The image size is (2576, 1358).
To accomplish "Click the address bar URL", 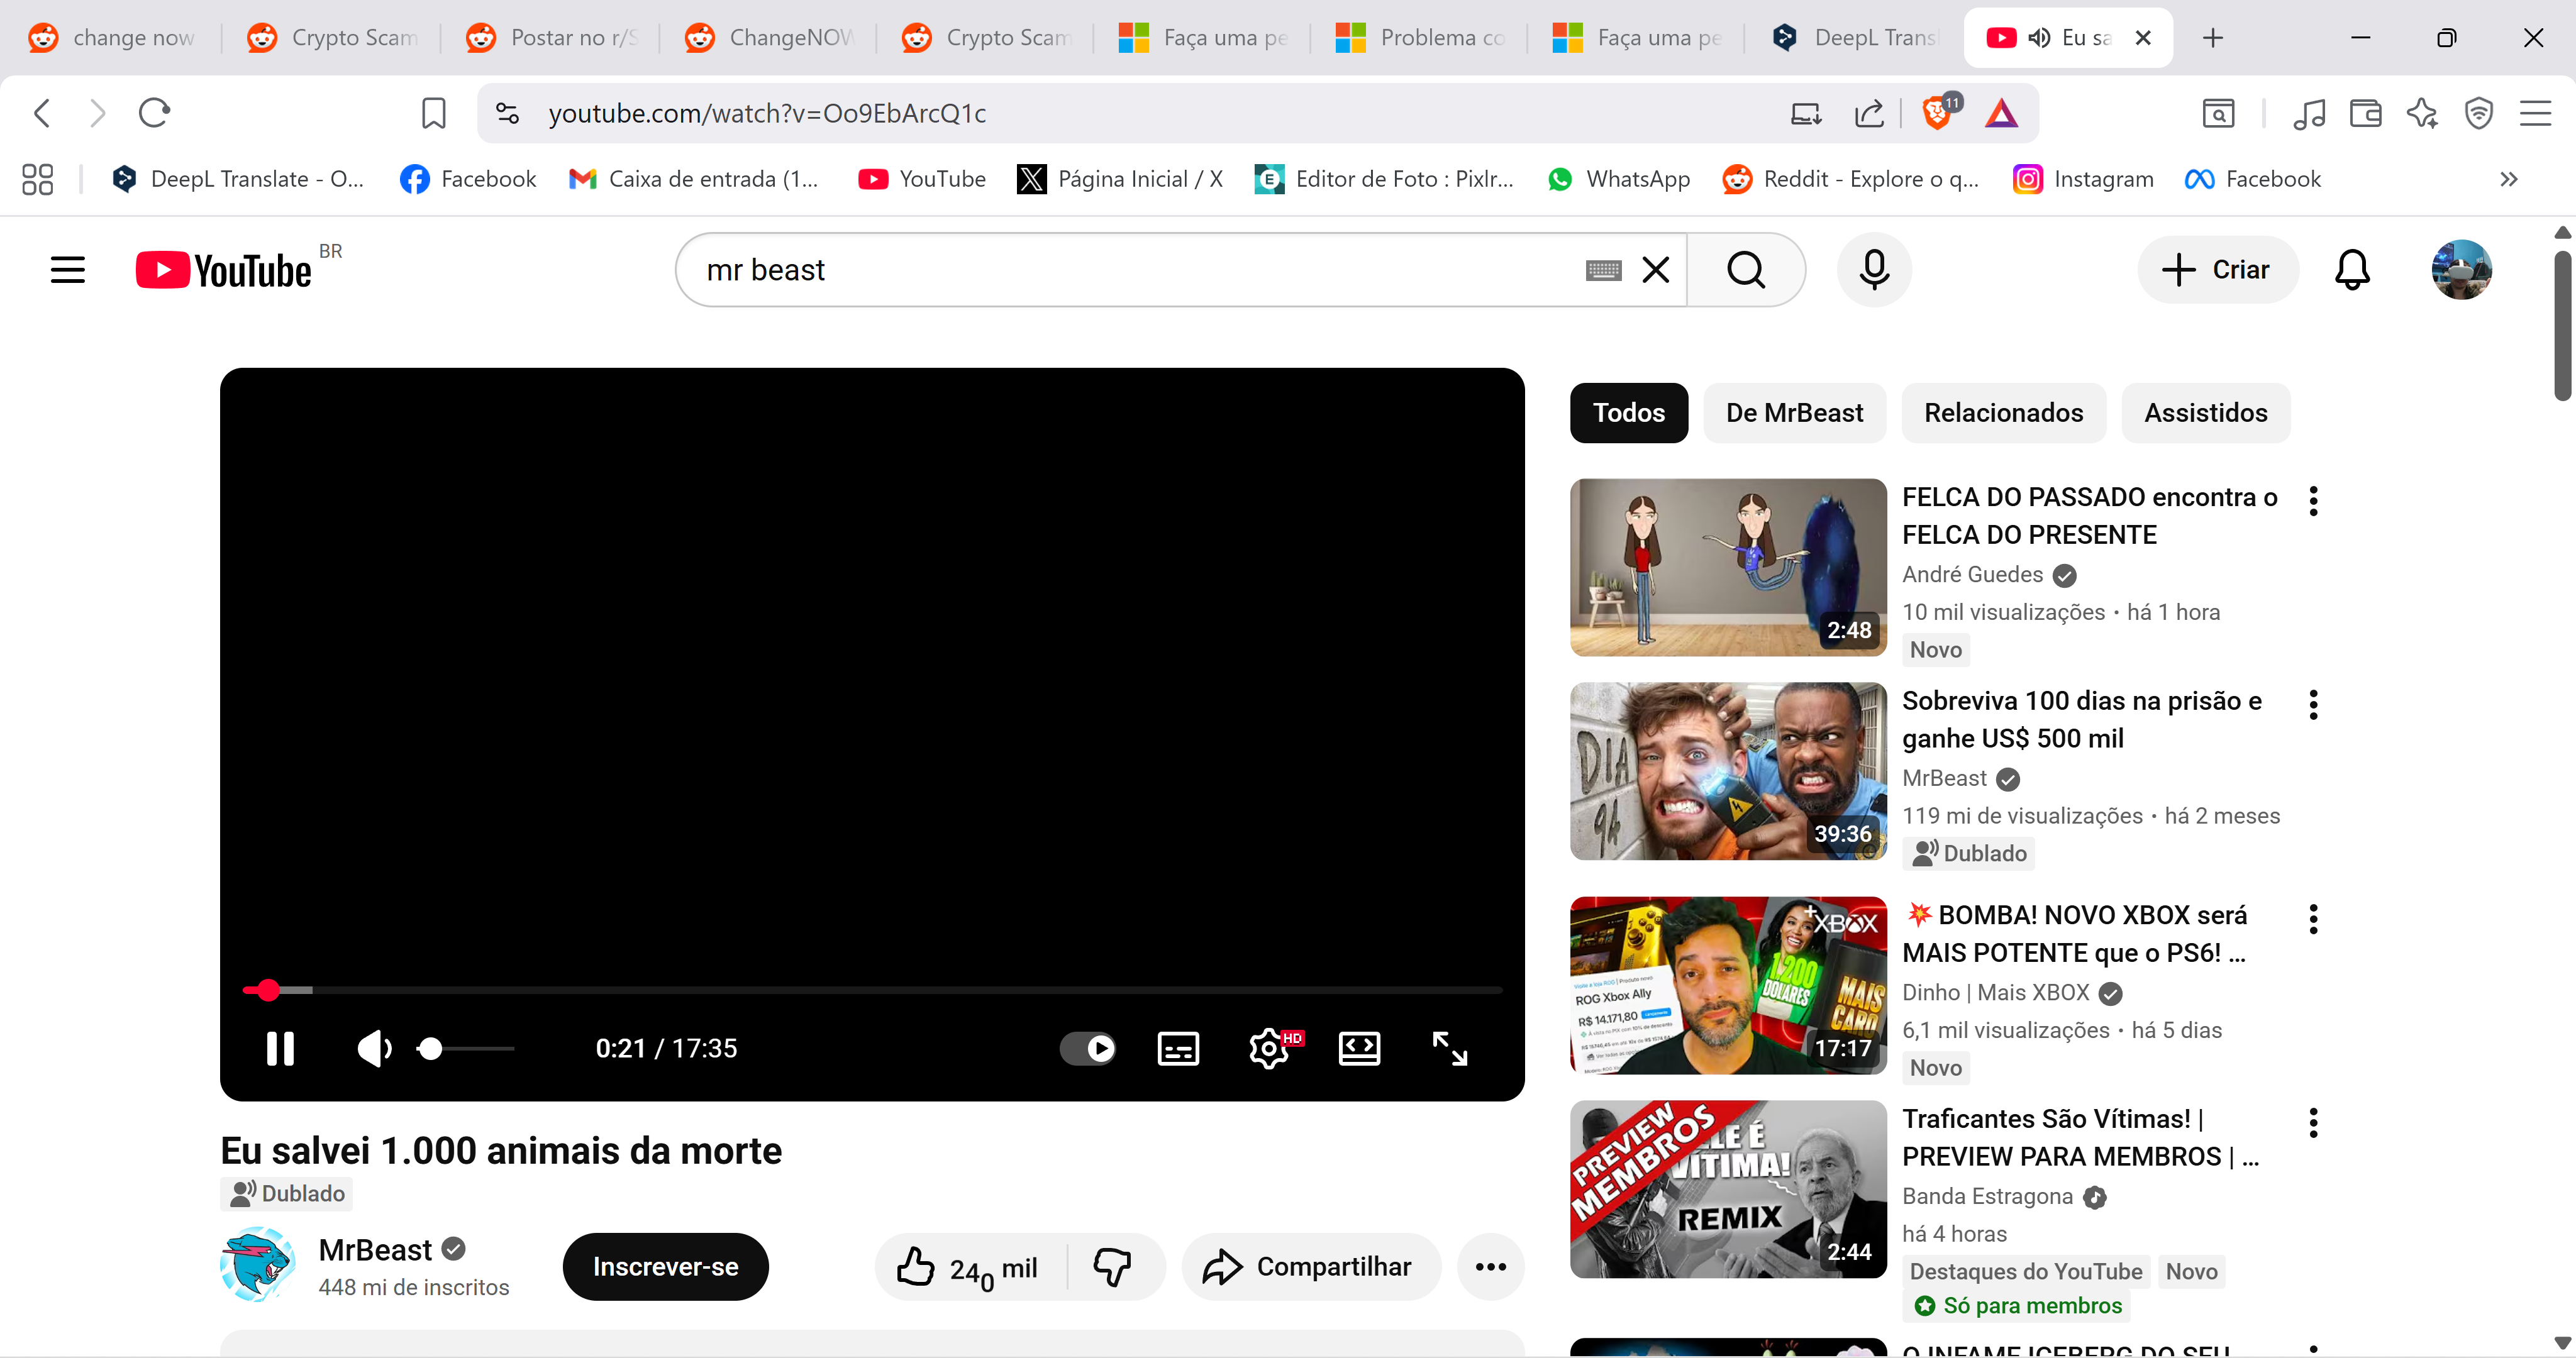I will (x=767, y=114).
